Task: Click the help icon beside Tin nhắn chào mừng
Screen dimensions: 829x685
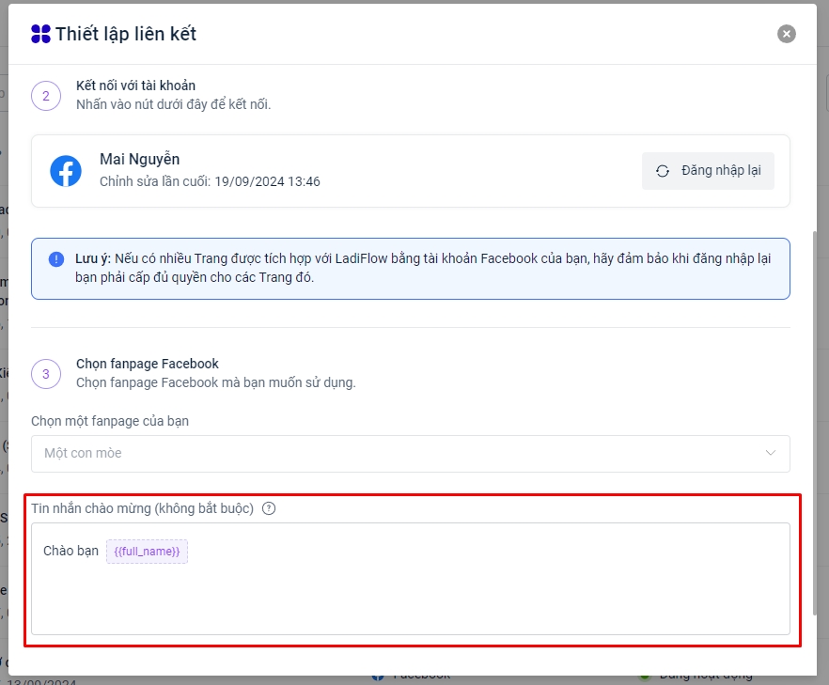Action: [x=269, y=508]
